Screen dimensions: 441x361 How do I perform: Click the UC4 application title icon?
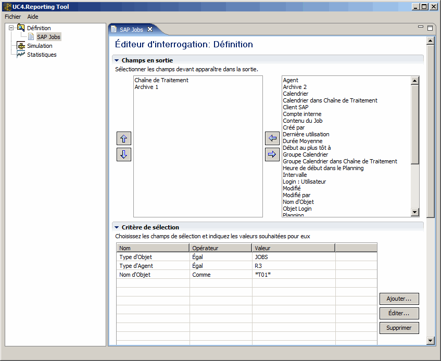7,7
